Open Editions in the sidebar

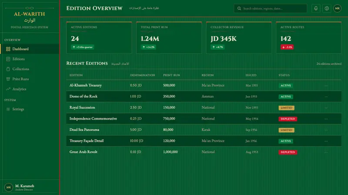coord(30,59)
